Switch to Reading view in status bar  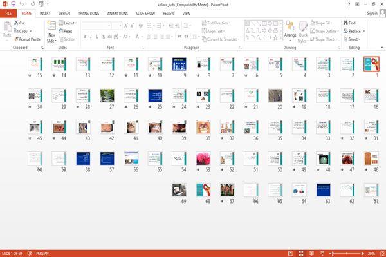click(x=311, y=253)
